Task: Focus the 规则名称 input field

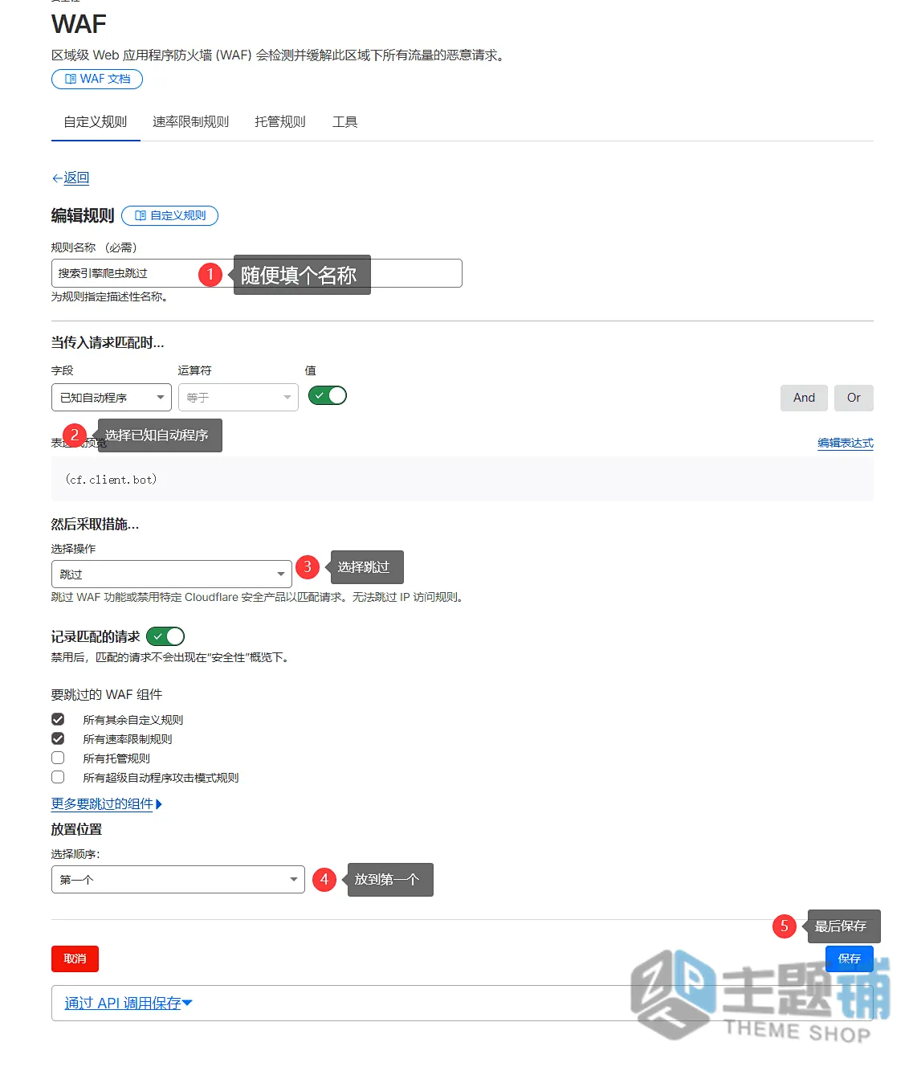Action: point(257,273)
